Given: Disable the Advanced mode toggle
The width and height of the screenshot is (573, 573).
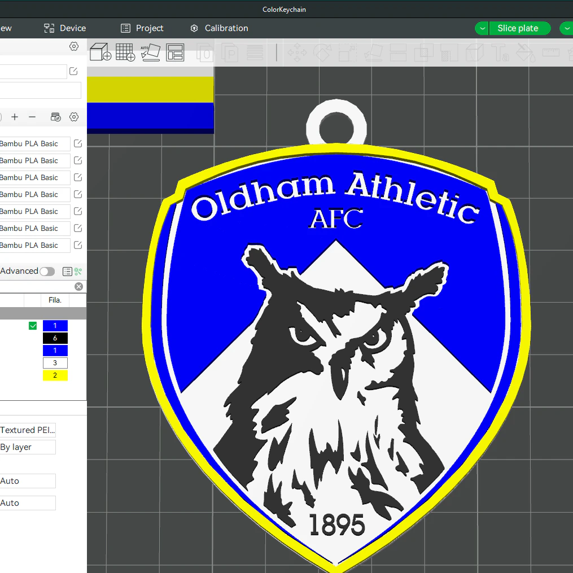Looking at the screenshot, I should 47,271.
